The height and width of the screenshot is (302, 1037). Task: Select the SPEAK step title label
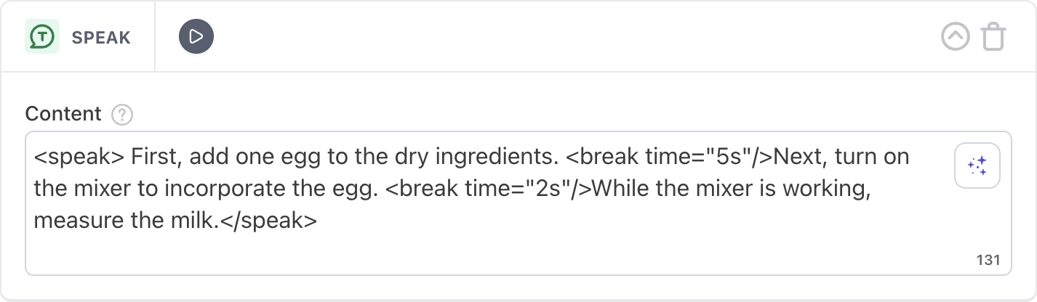click(x=101, y=37)
